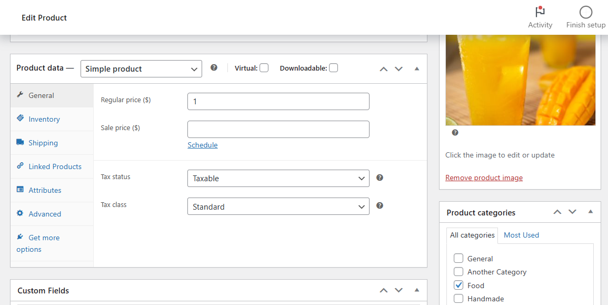Uncheck the Food category
Screen dimensions: 608x305
(459, 285)
